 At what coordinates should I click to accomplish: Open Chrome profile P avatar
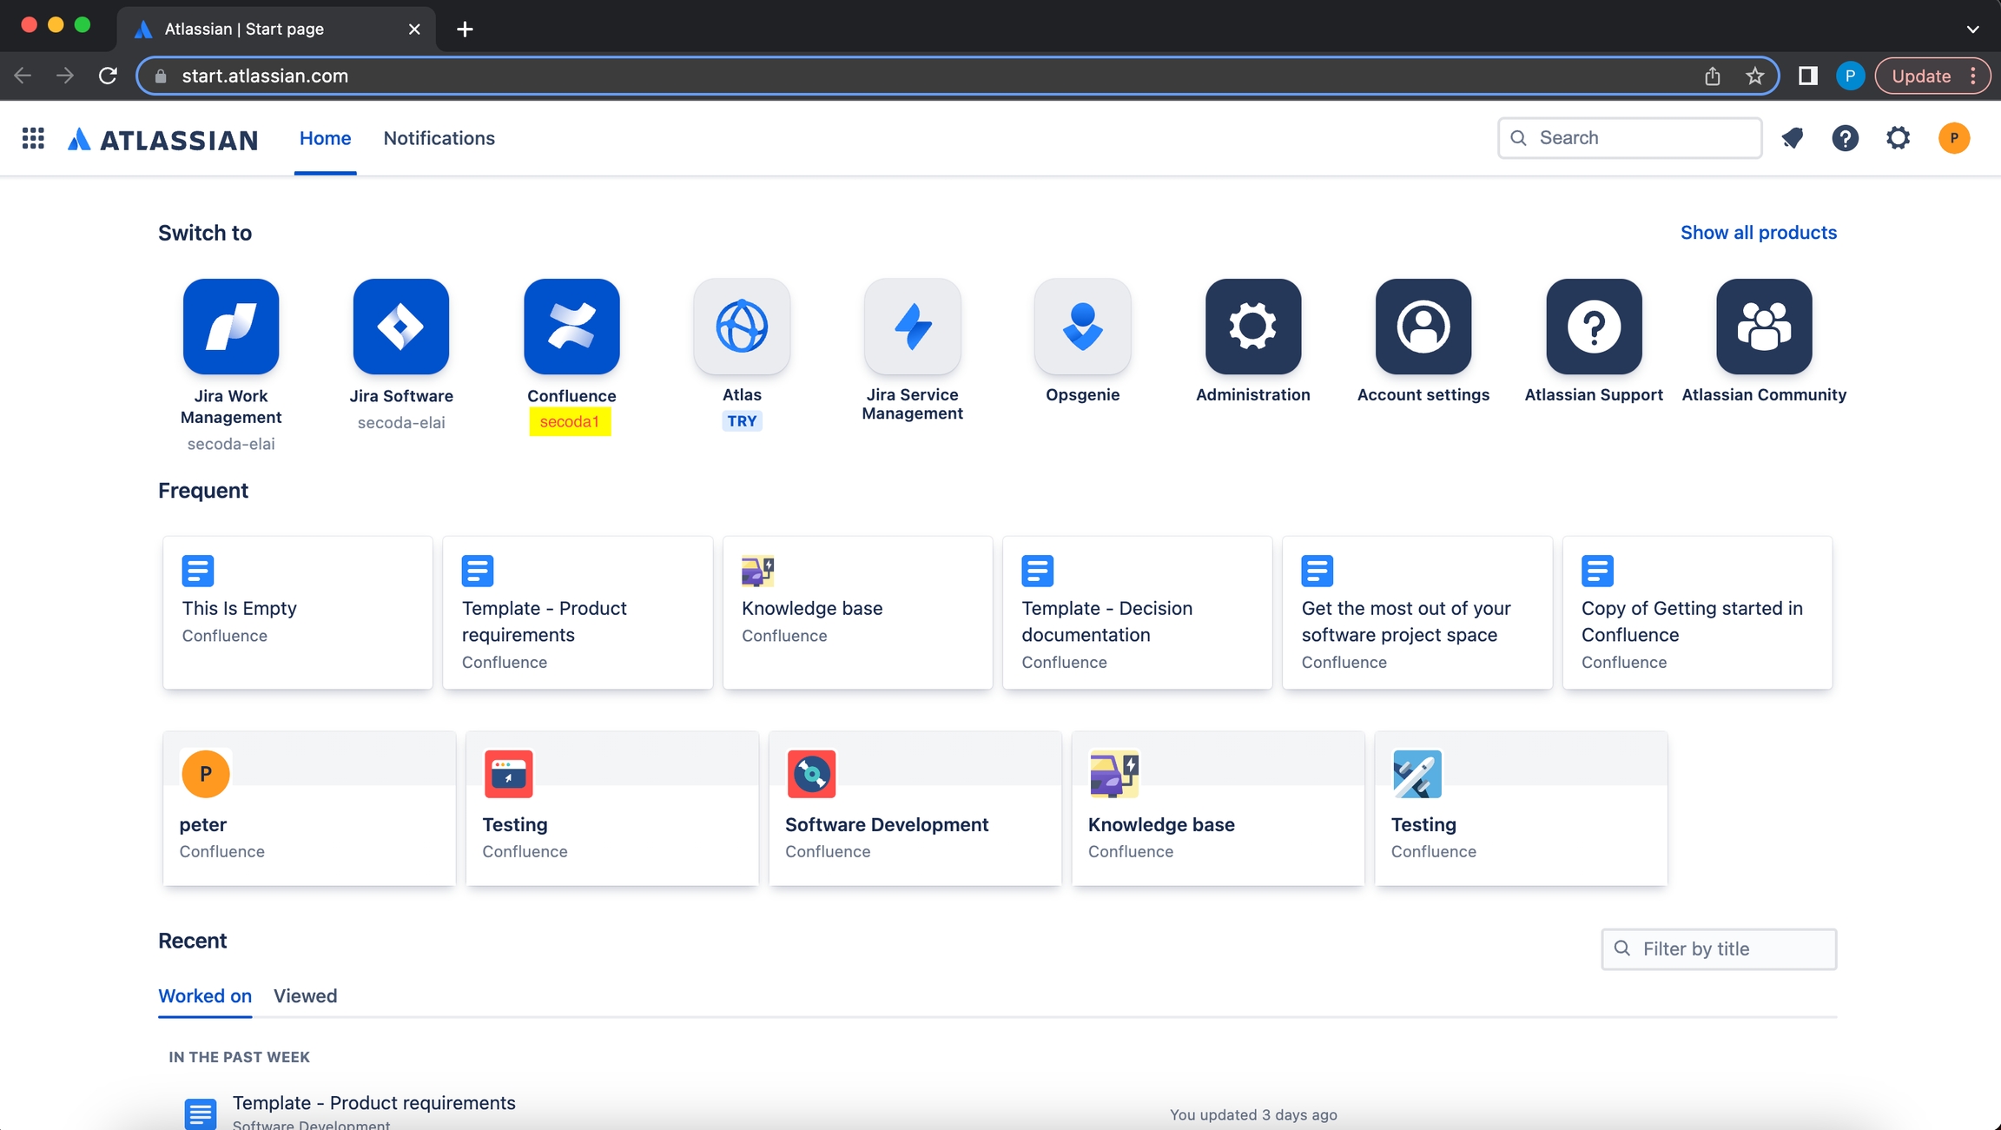(x=1850, y=76)
